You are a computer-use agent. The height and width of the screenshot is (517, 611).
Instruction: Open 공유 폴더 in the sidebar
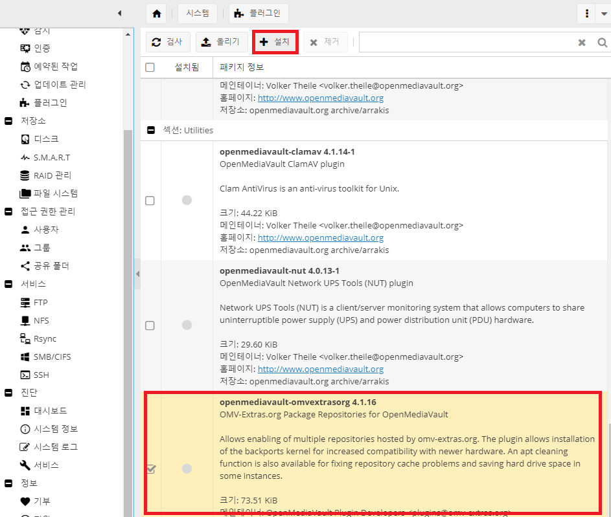coord(45,266)
